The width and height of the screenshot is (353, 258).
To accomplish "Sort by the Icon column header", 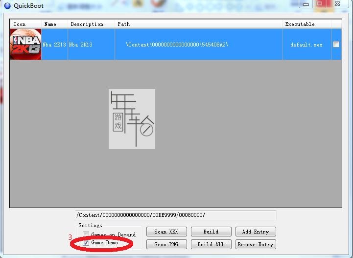I will pyautogui.click(x=25, y=24).
